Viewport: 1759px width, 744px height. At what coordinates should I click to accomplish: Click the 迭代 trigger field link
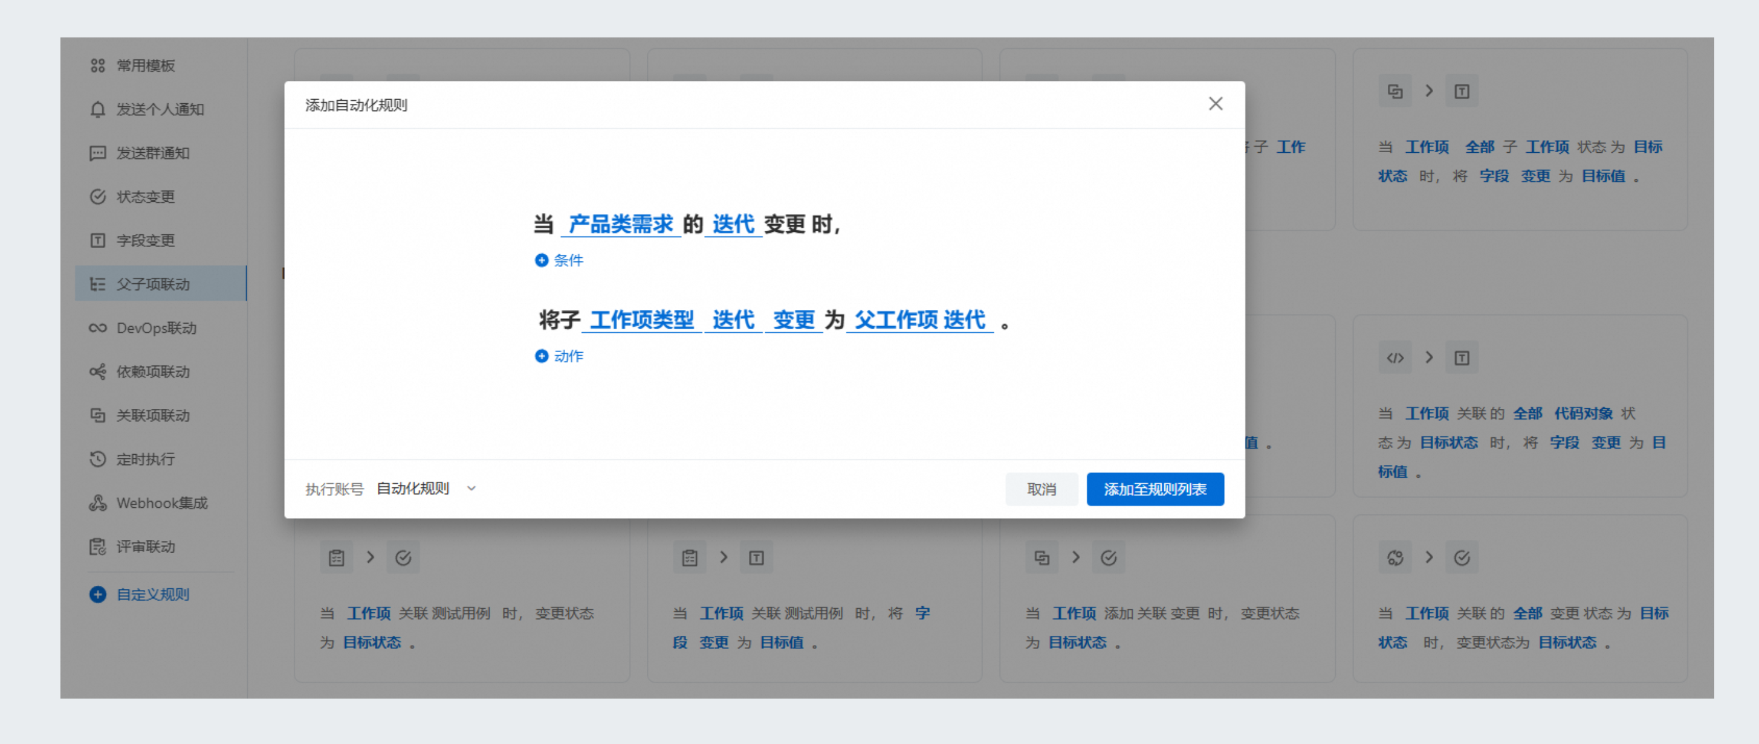pyautogui.click(x=733, y=223)
